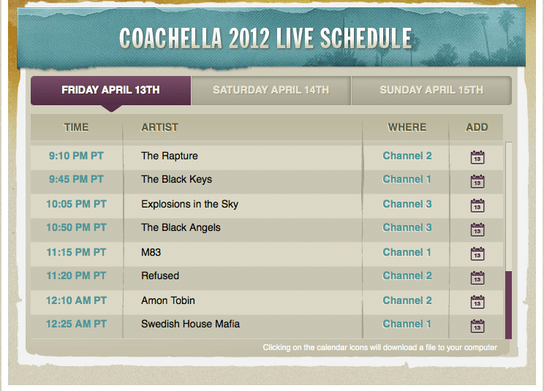Open Channel 1 link for M83

click(x=407, y=252)
